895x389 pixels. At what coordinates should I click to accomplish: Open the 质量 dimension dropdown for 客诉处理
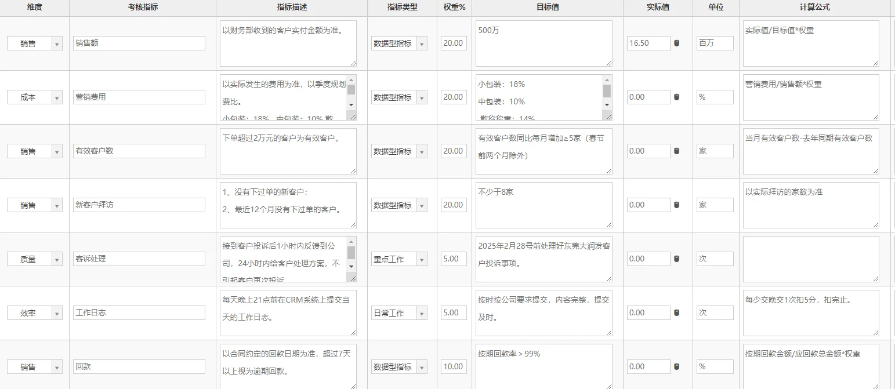(57, 259)
